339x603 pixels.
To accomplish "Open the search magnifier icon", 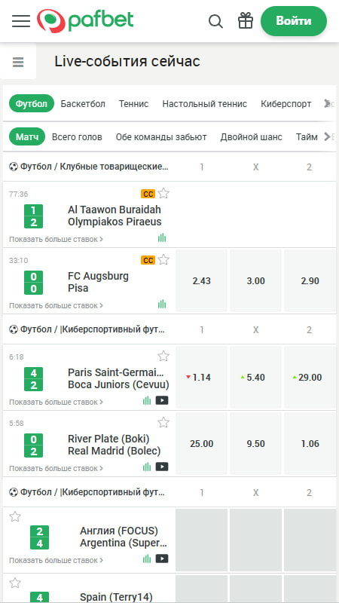I will pos(215,21).
